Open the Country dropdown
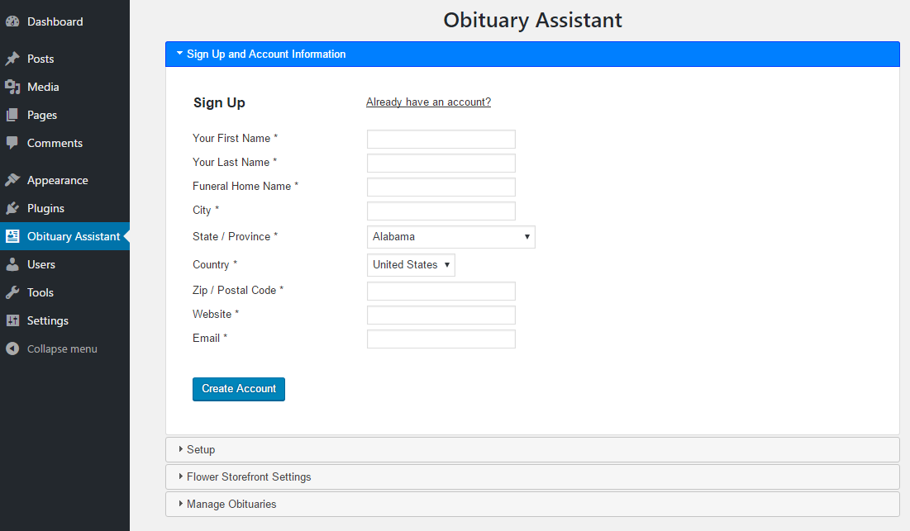The image size is (910, 531). coord(411,265)
